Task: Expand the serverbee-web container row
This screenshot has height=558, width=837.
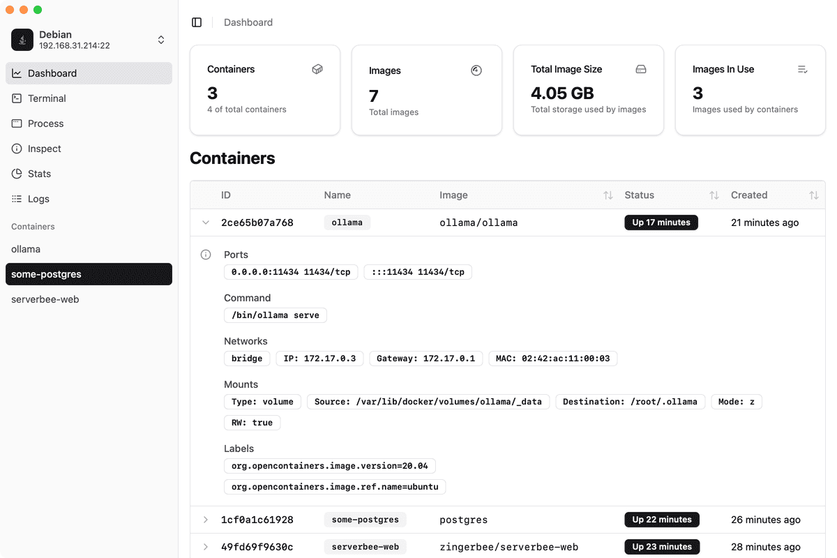Action: [x=205, y=547]
